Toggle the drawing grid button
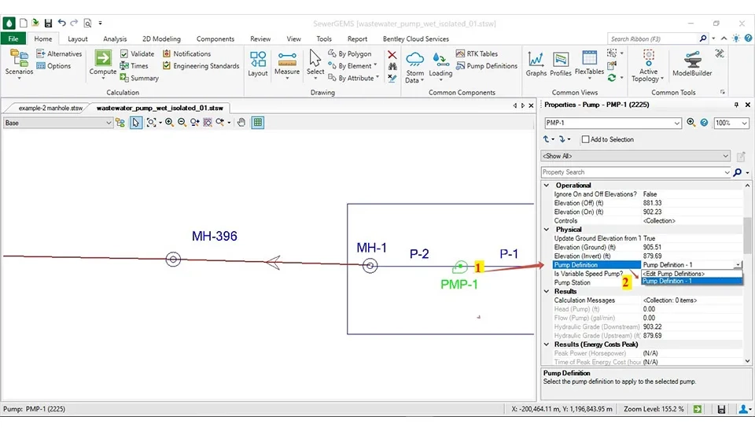This screenshot has height=431, width=755. tap(257, 123)
